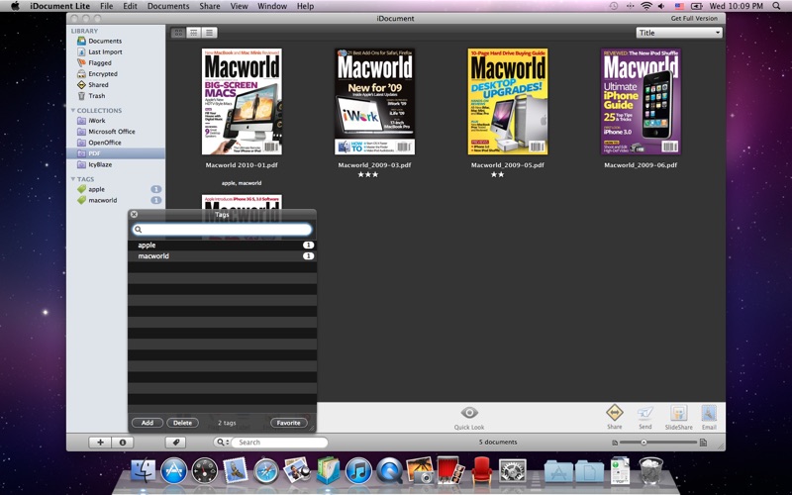792x495 pixels.
Task: Open the Apple menu
Action: (15, 6)
